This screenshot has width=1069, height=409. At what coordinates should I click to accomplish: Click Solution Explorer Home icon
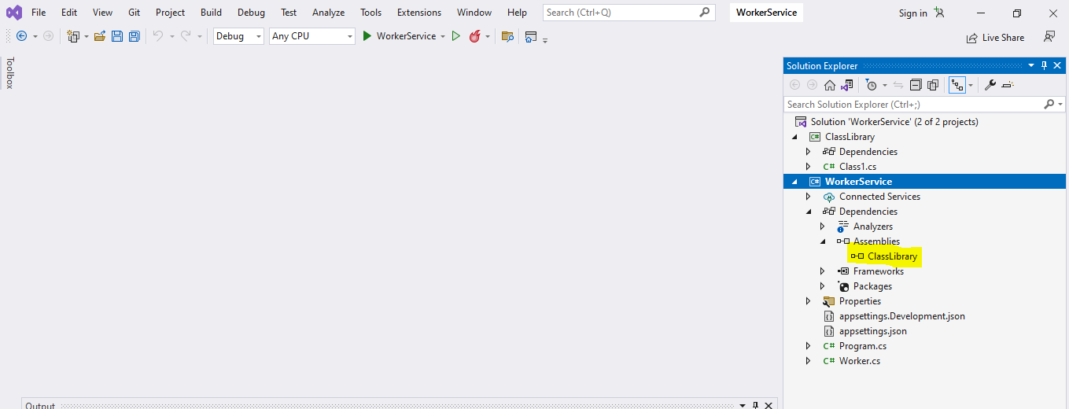[x=830, y=85]
